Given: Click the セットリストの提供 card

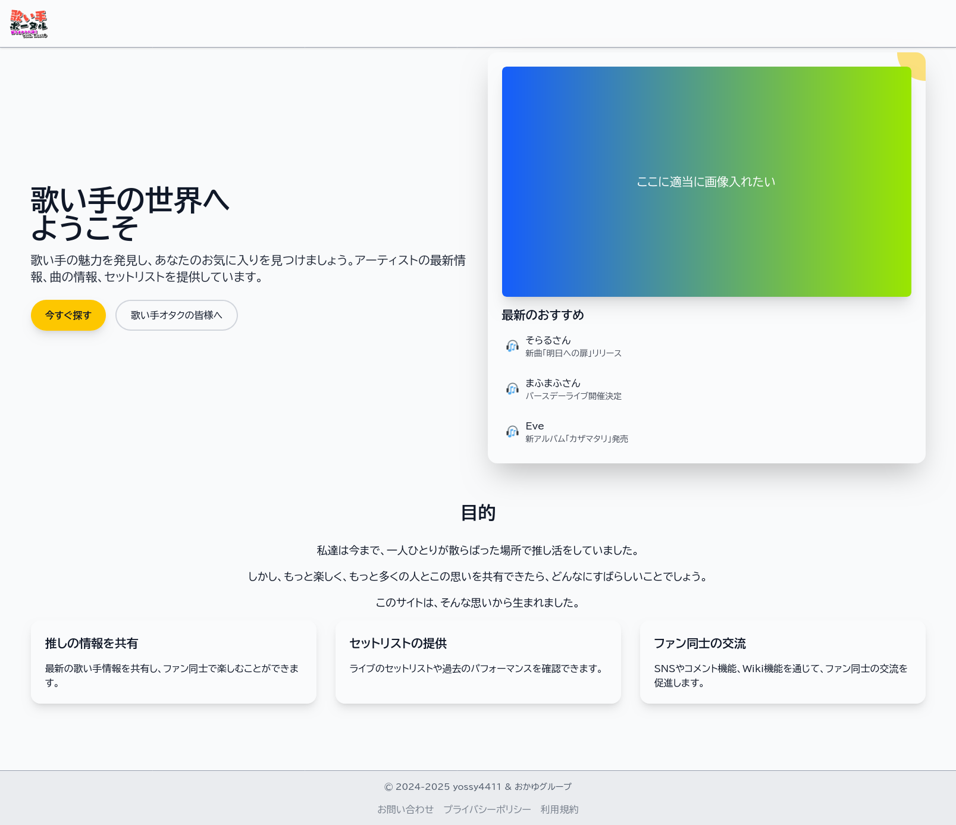Looking at the screenshot, I should 478,662.
